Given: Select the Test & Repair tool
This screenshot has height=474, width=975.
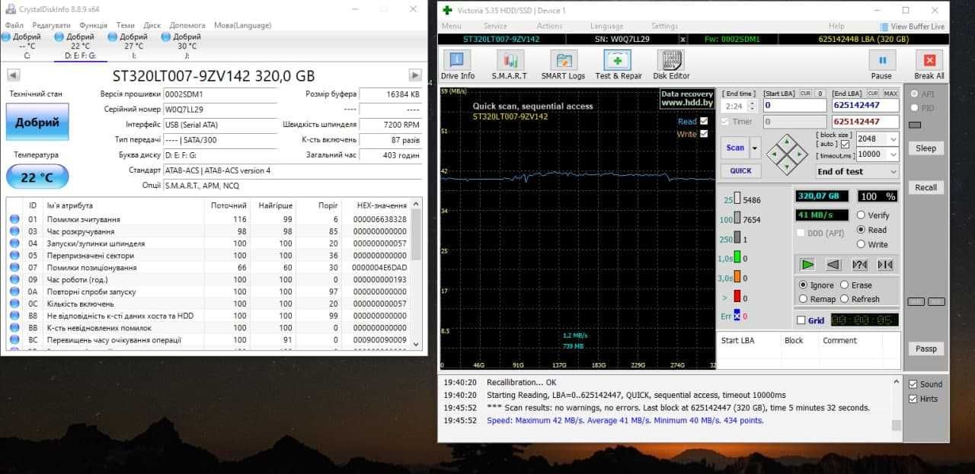Looking at the screenshot, I should point(618,65).
